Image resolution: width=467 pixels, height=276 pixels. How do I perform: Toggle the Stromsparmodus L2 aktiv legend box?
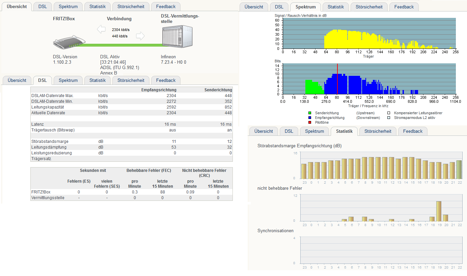(388, 118)
